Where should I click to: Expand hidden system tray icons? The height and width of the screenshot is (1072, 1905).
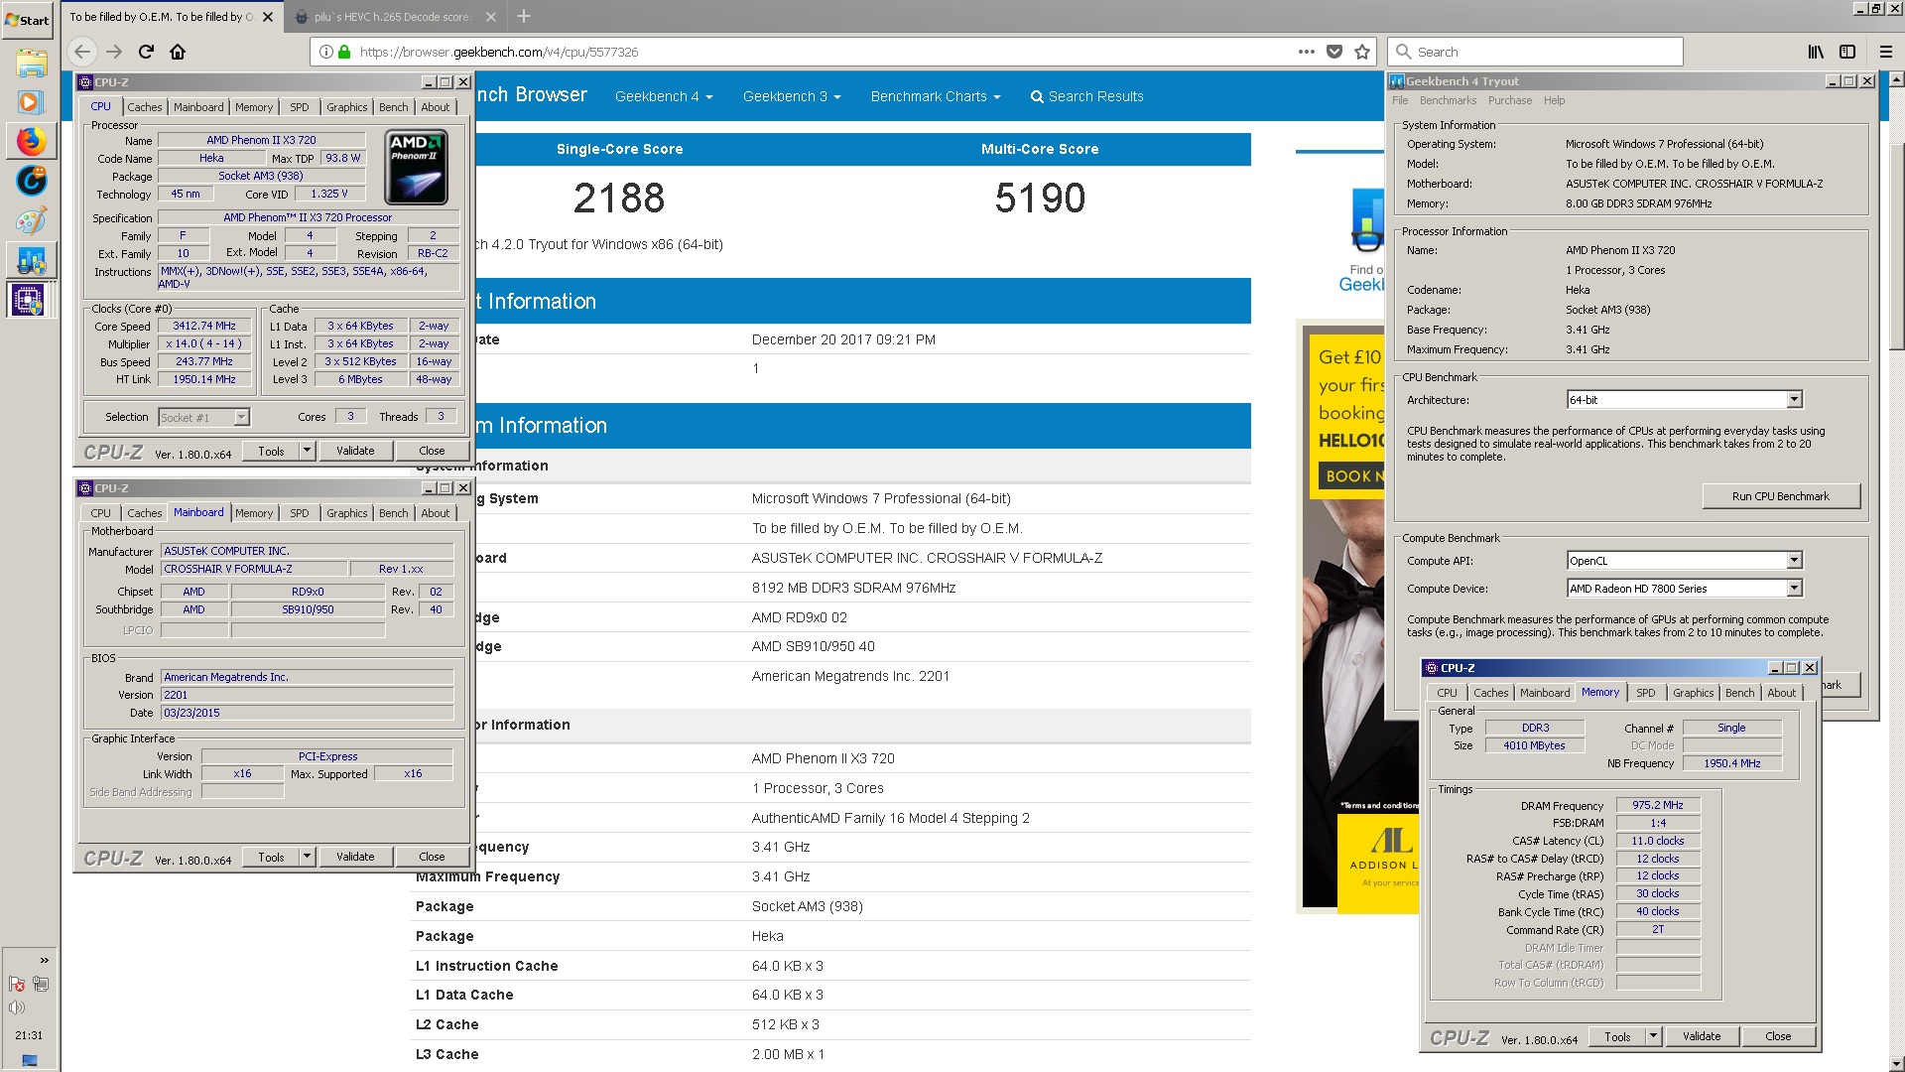point(44,960)
